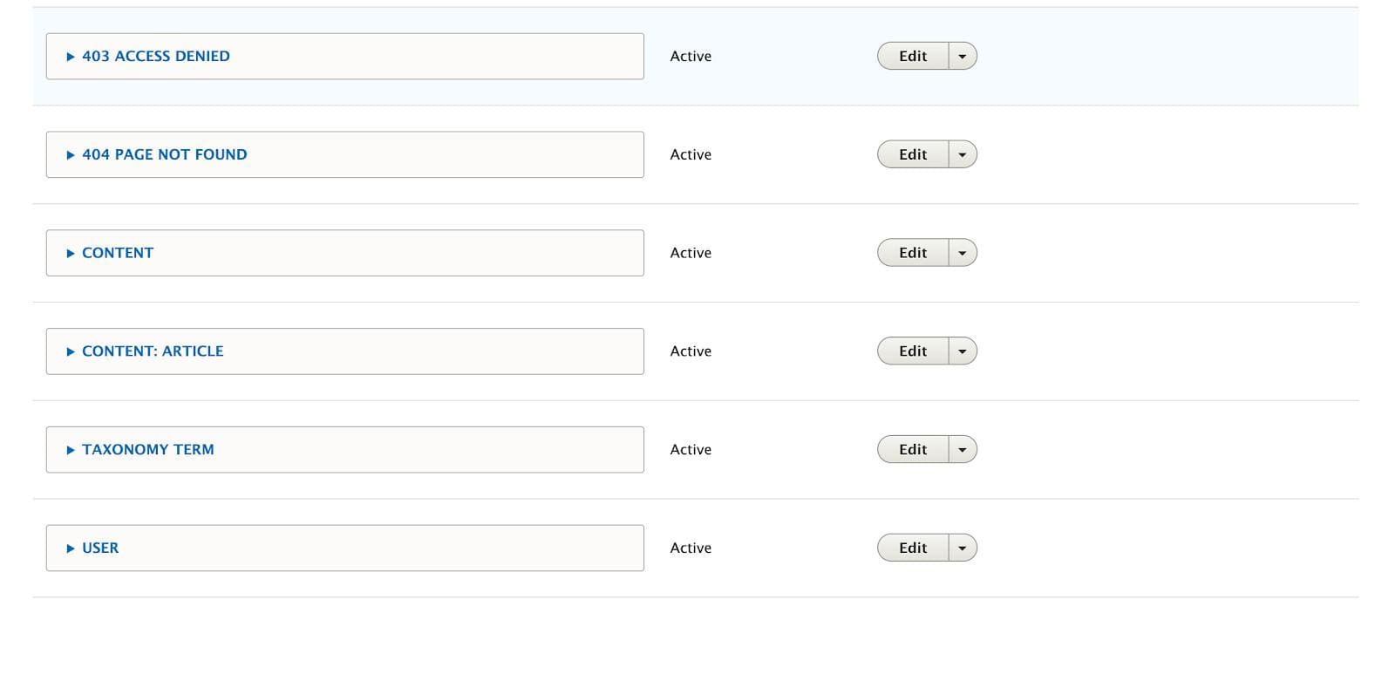Screen dimensions: 1395x695
Task: Edit the 404 Page Not Found entry
Action: tap(913, 155)
